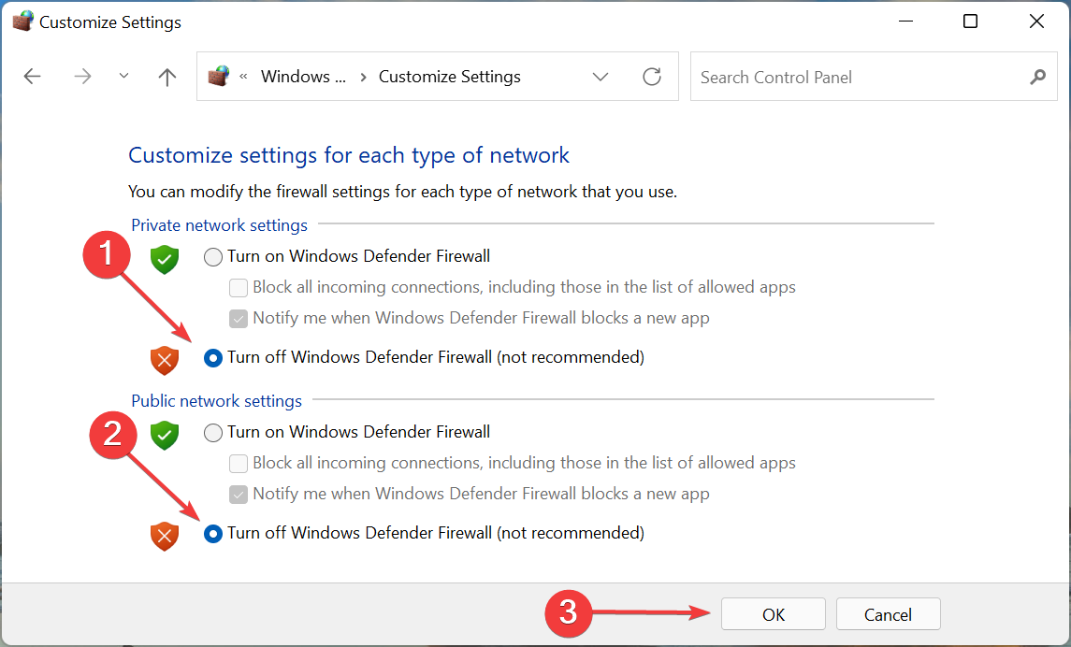Select Turn off Windows Defender Firewall for public network
This screenshot has height=647, width=1071.
click(213, 533)
